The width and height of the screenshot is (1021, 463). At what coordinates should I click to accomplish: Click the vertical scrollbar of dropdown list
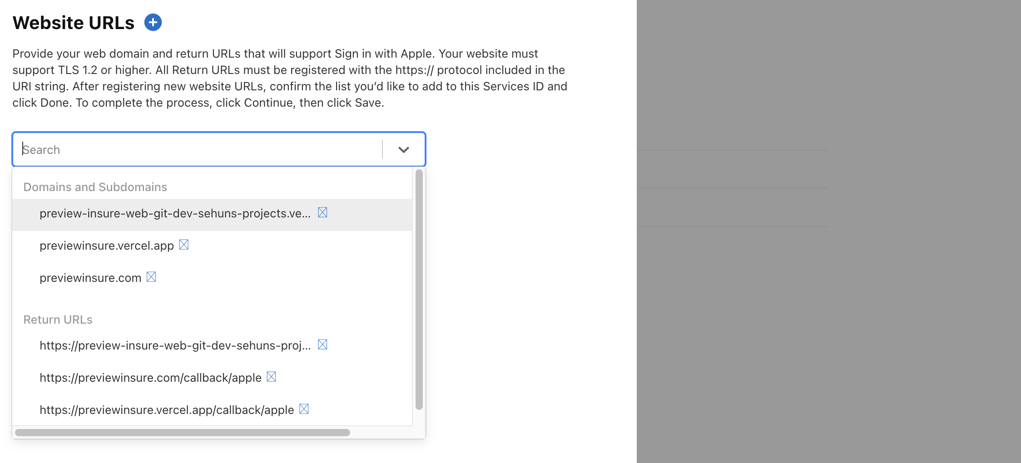419,290
